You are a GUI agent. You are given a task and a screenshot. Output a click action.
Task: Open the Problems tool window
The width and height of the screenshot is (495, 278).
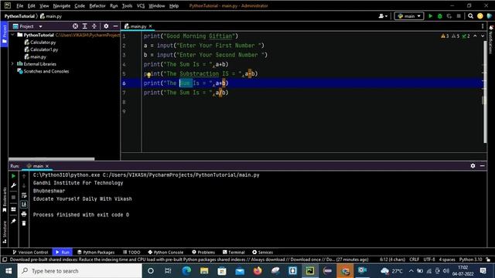click(203, 253)
